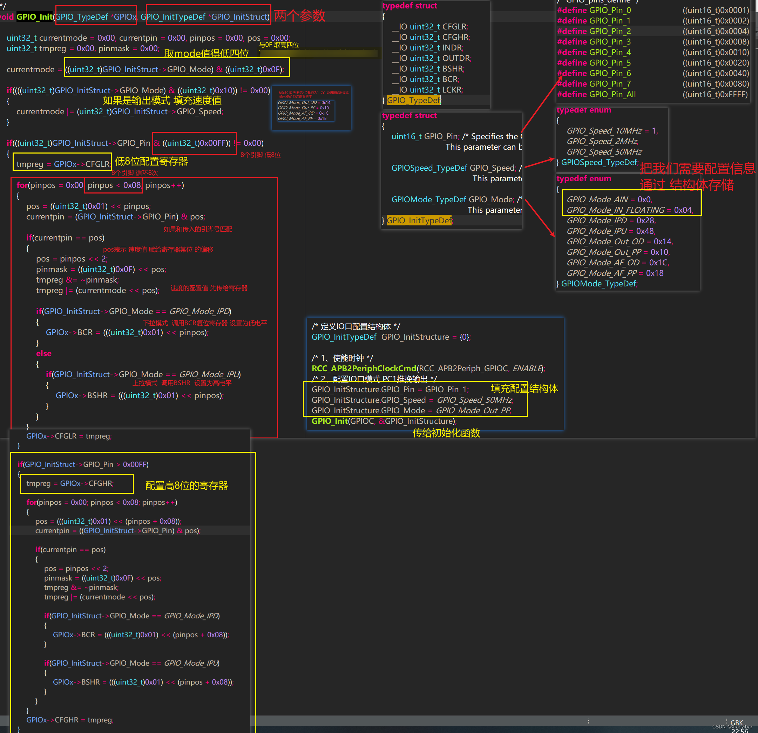
Task: Click the 'GPIO_Speed_10MHz = 1,' enum entry
Action: point(612,131)
